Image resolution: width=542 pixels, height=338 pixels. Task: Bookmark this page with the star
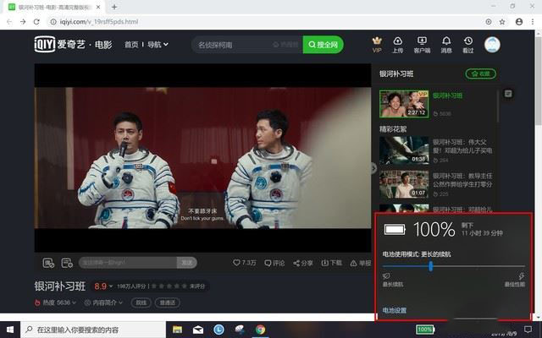click(x=502, y=22)
